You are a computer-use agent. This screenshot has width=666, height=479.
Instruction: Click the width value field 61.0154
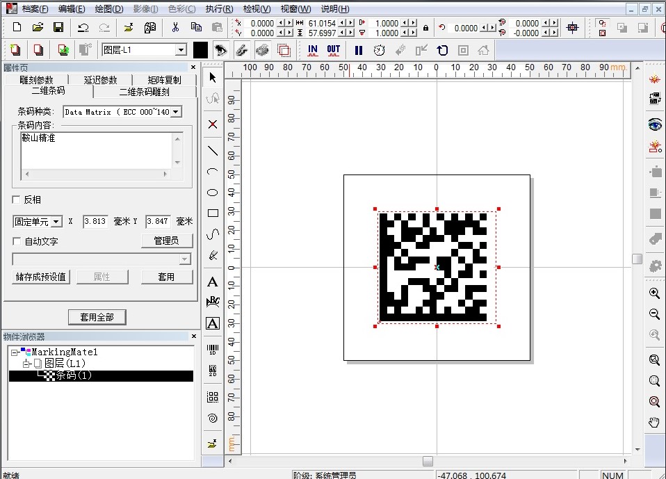pos(322,23)
